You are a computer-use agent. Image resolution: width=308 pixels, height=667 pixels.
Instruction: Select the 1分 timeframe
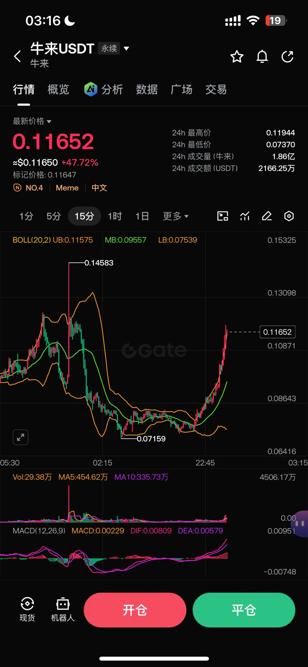click(x=26, y=216)
